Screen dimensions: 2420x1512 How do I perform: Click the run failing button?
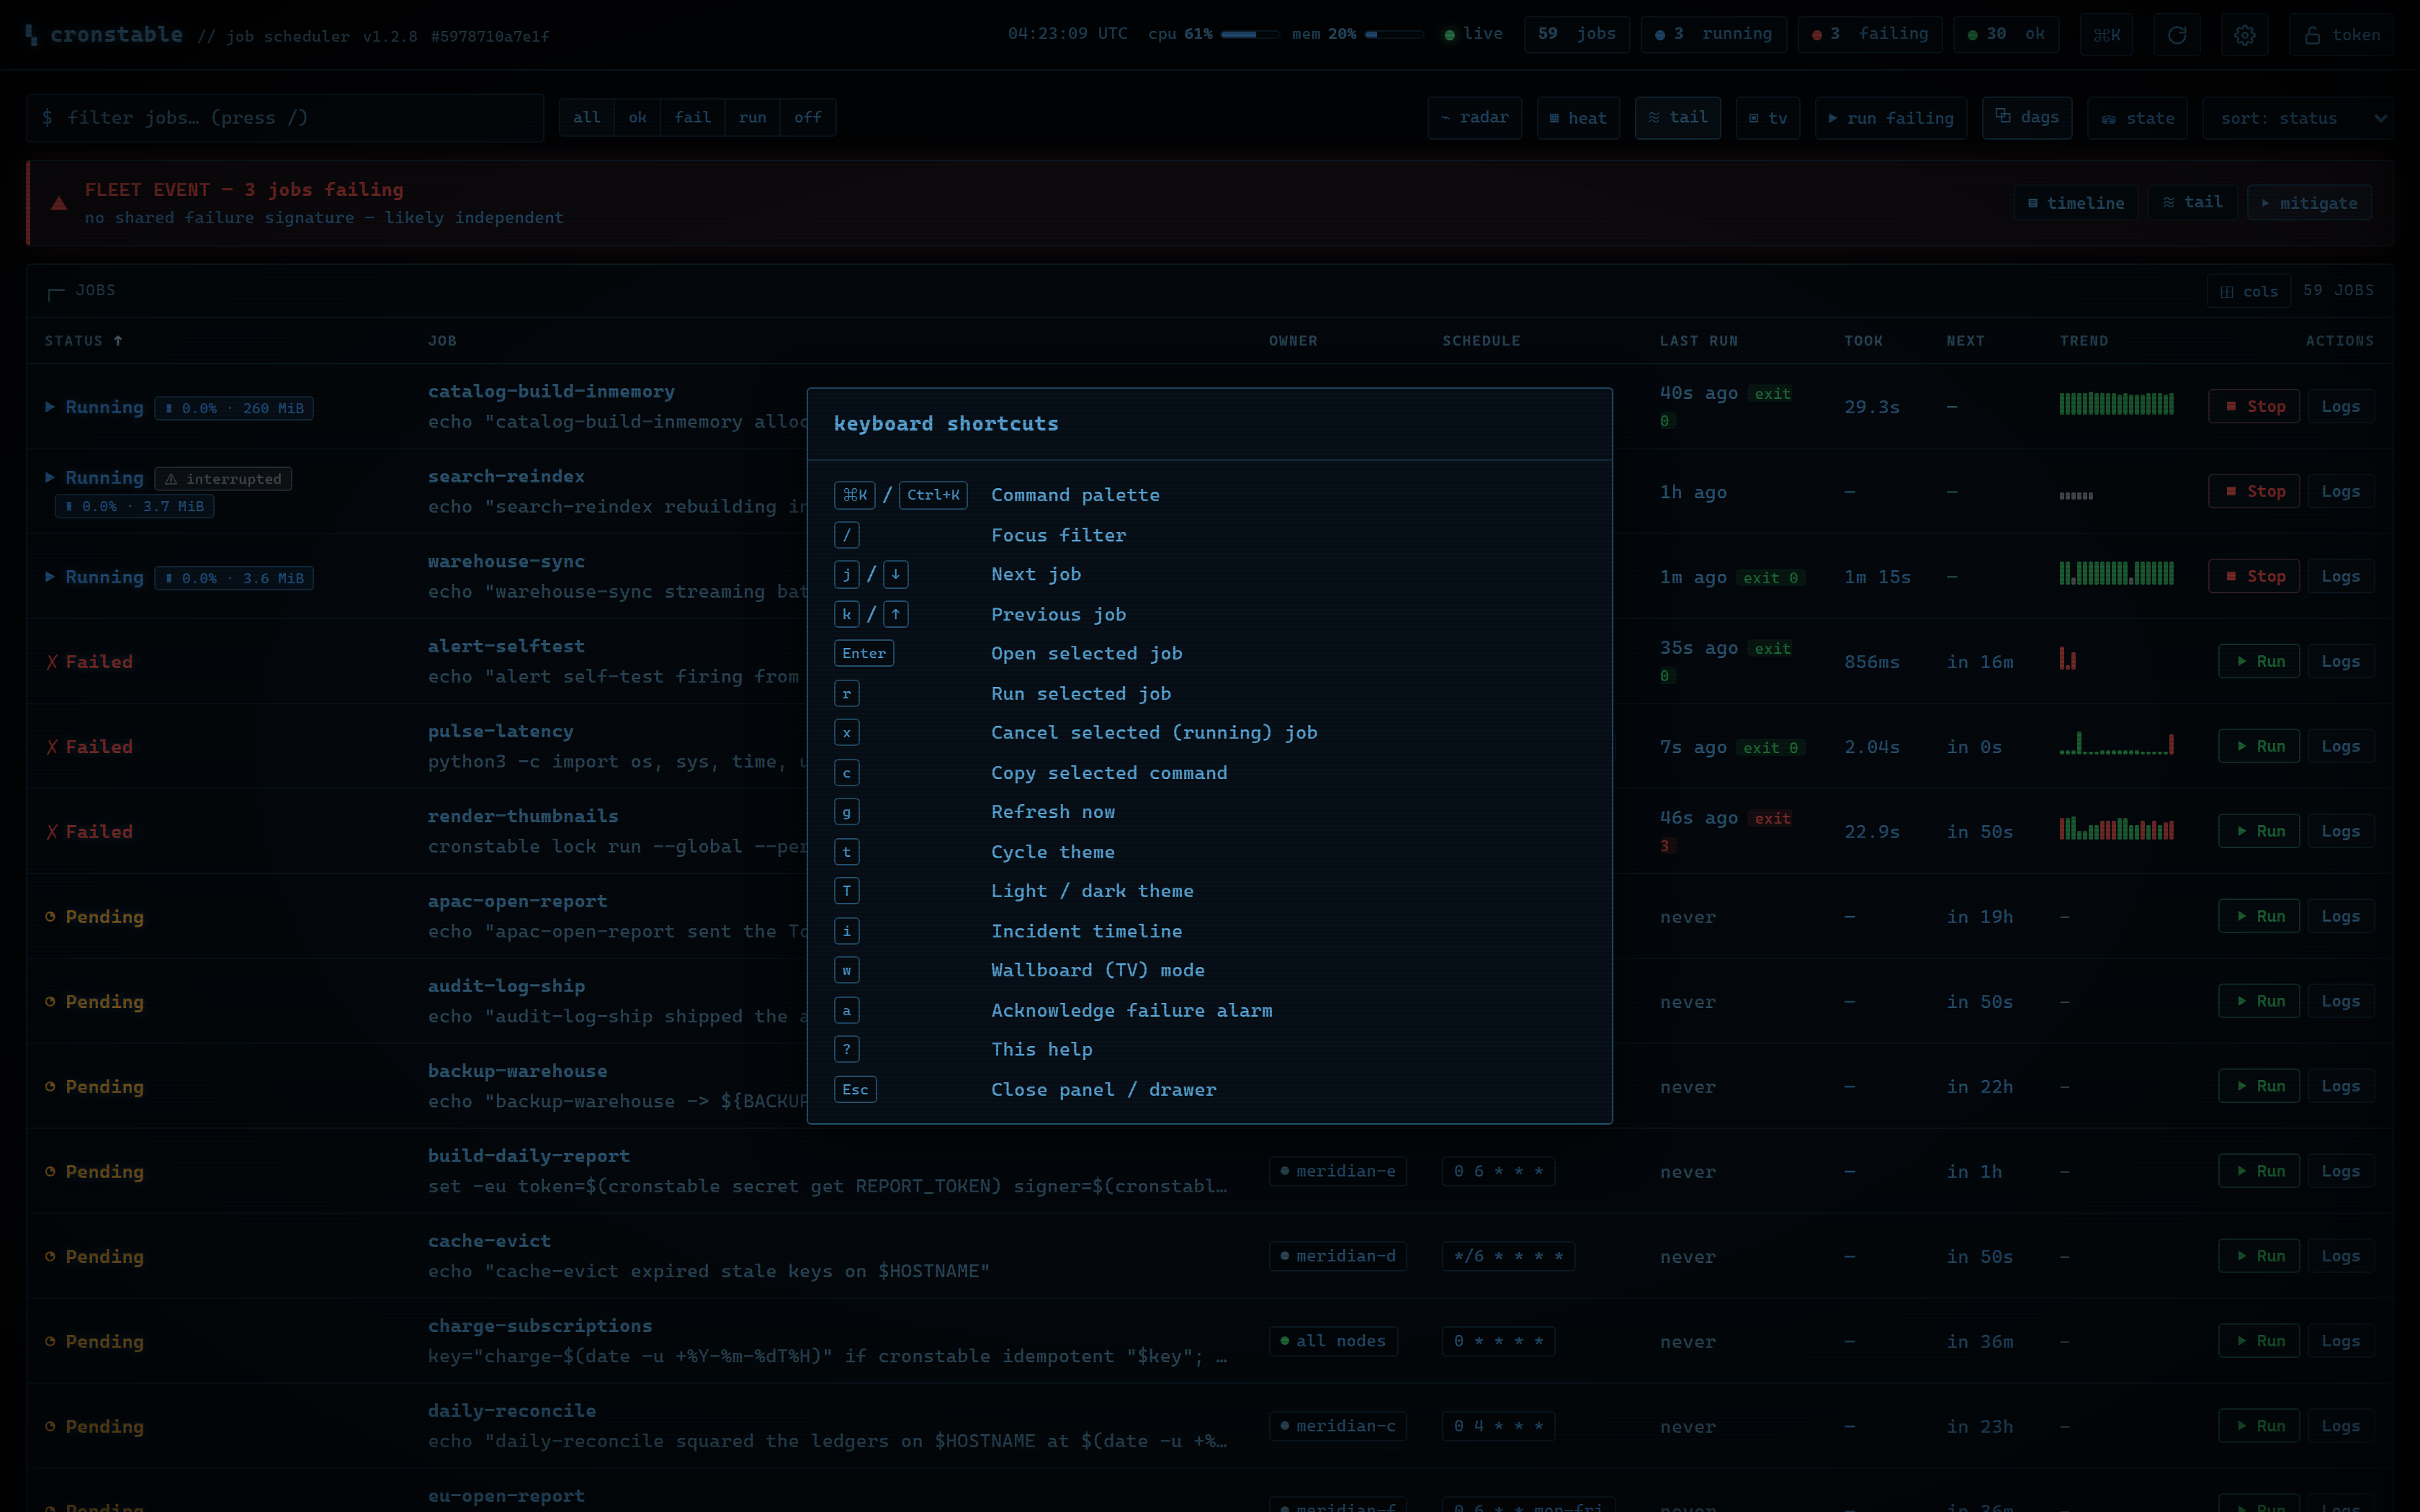click(1890, 118)
